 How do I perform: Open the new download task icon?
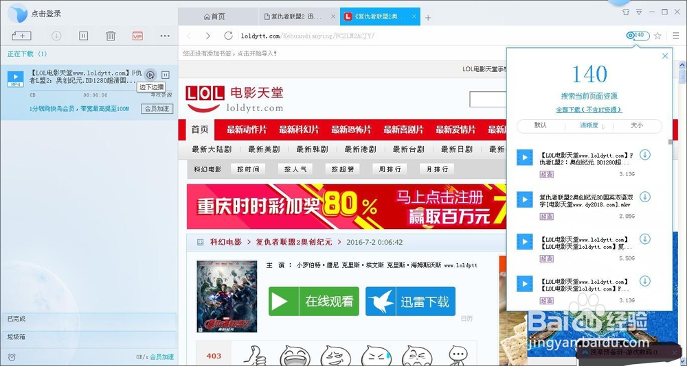pos(21,36)
